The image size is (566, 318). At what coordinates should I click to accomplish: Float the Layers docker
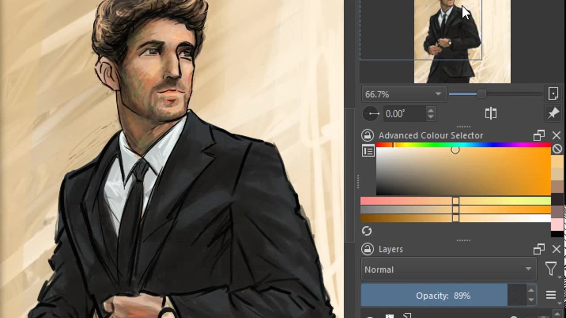(x=539, y=250)
